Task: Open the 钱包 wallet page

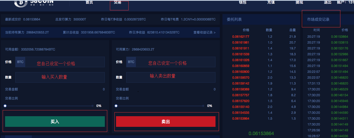Action: pos(243,2)
